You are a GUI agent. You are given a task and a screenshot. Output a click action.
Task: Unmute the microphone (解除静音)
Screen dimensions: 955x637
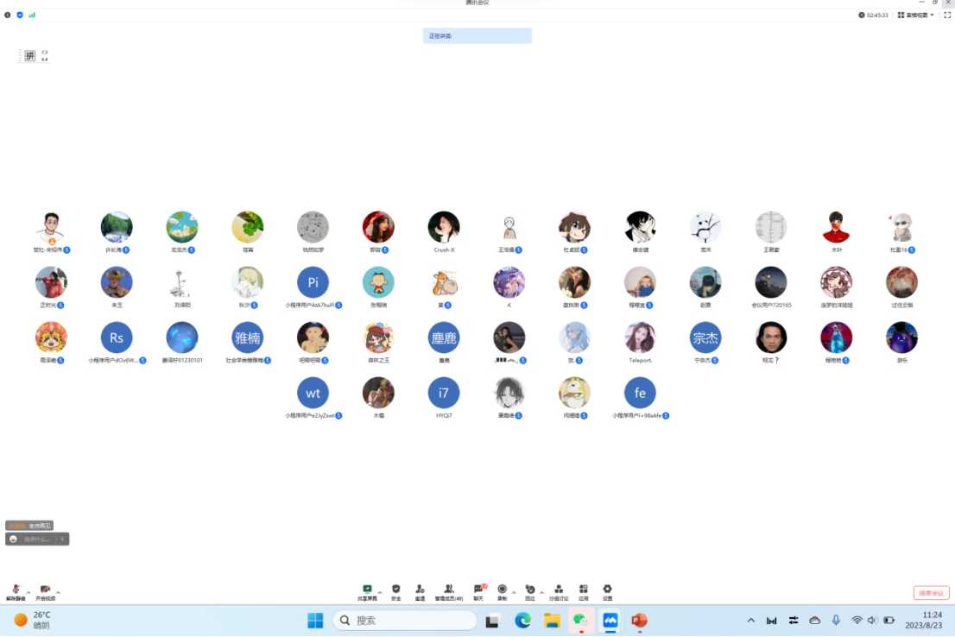(16, 590)
